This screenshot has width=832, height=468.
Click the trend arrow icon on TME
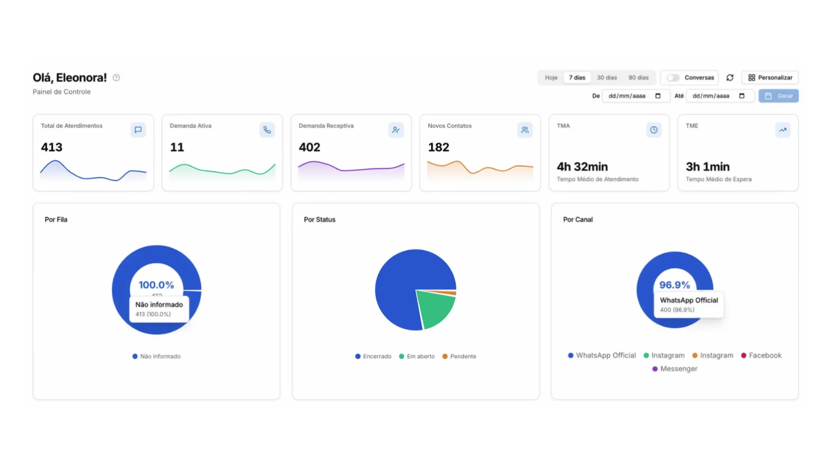coord(783,130)
